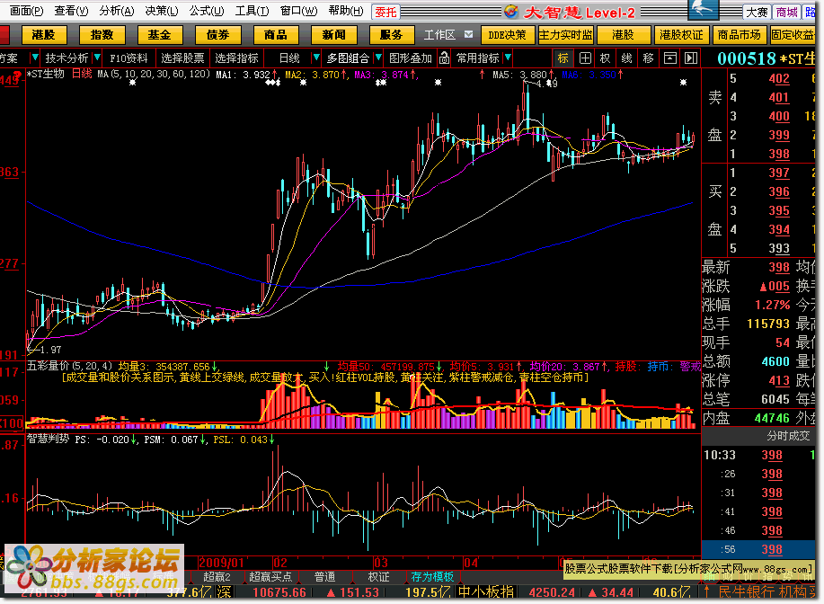Click the 商城 button in title bar
Viewport: 824px width, 604px height.
tap(786, 12)
